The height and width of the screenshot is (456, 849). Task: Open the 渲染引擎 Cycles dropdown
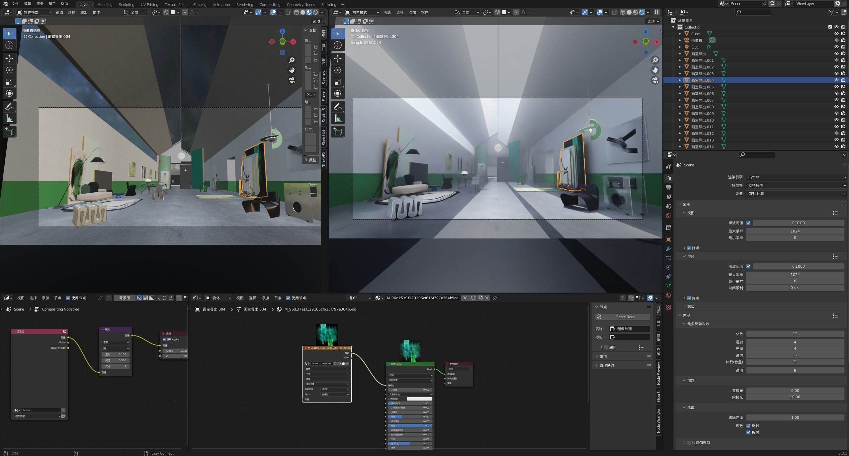coord(796,177)
